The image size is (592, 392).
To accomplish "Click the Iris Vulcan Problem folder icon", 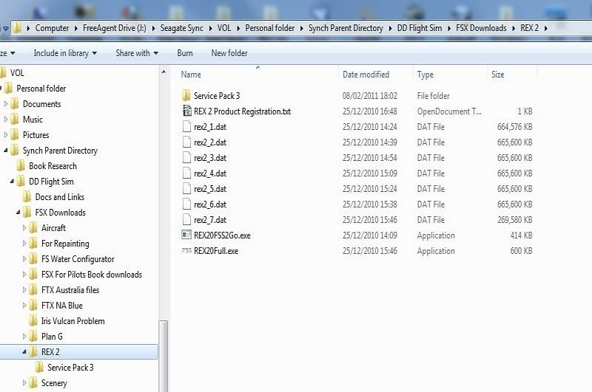I will point(33,321).
